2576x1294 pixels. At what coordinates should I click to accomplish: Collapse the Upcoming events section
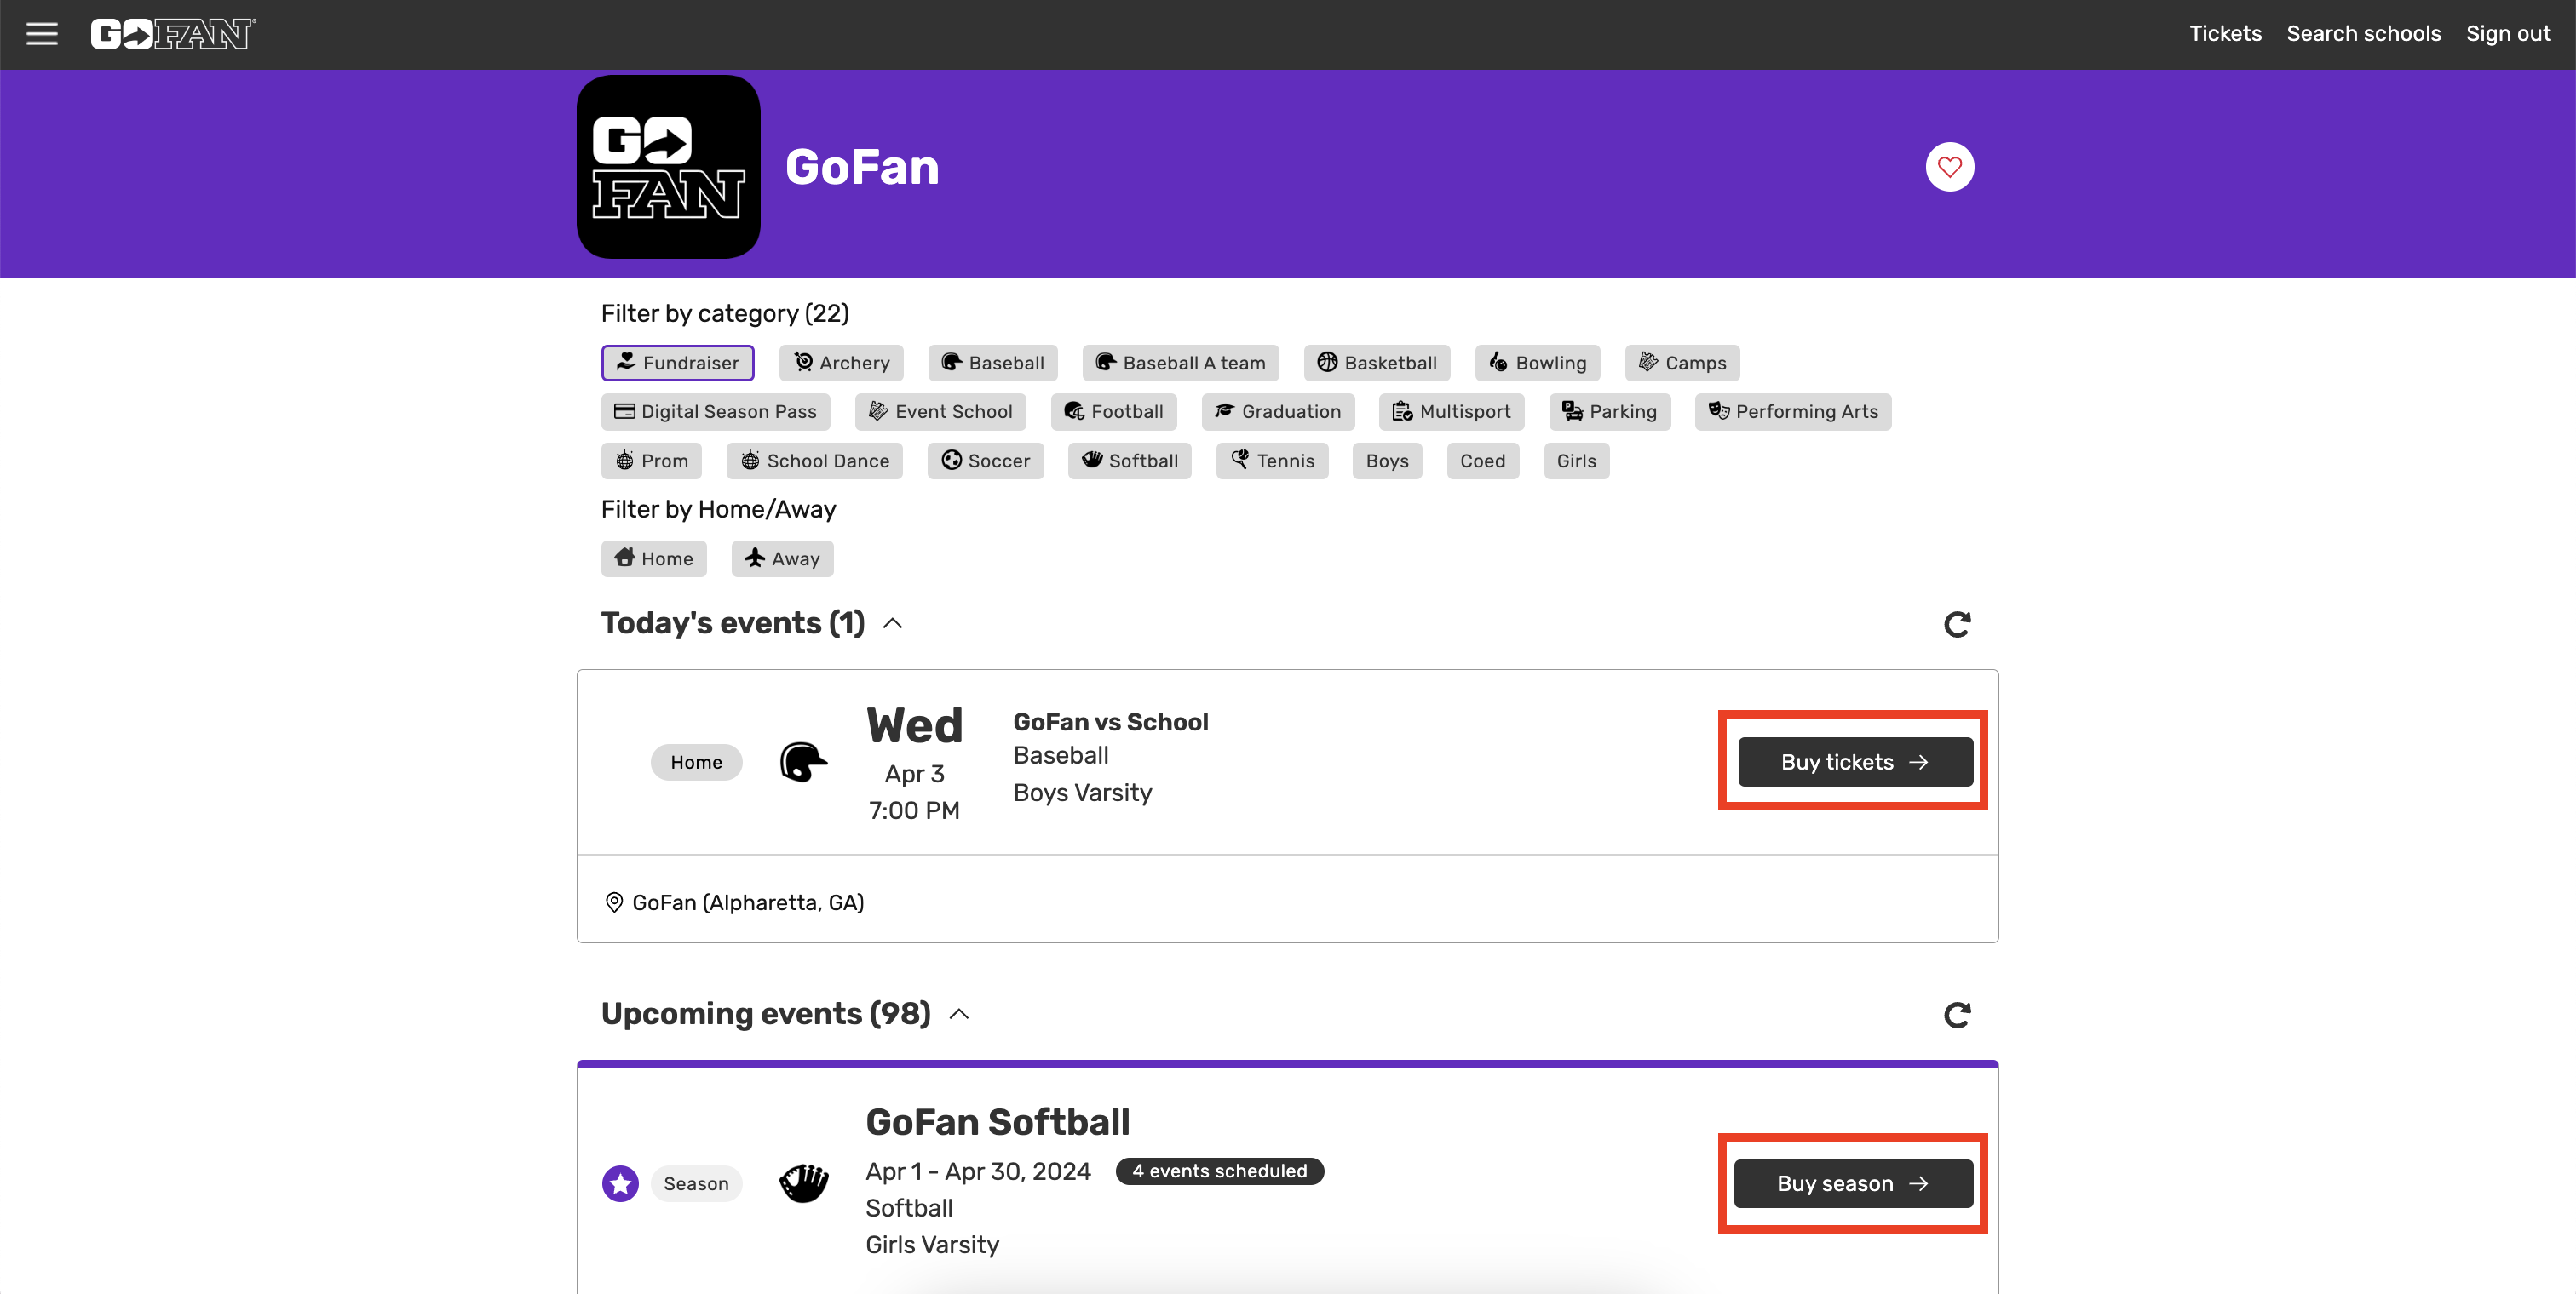(x=959, y=1013)
